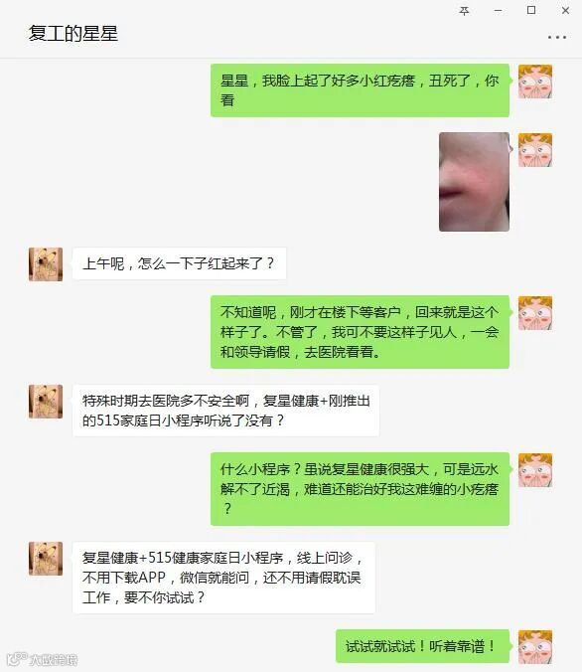Select the '515家庭日小程序听说了没有' bubble
The height and width of the screenshot is (672, 582).
point(225,411)
